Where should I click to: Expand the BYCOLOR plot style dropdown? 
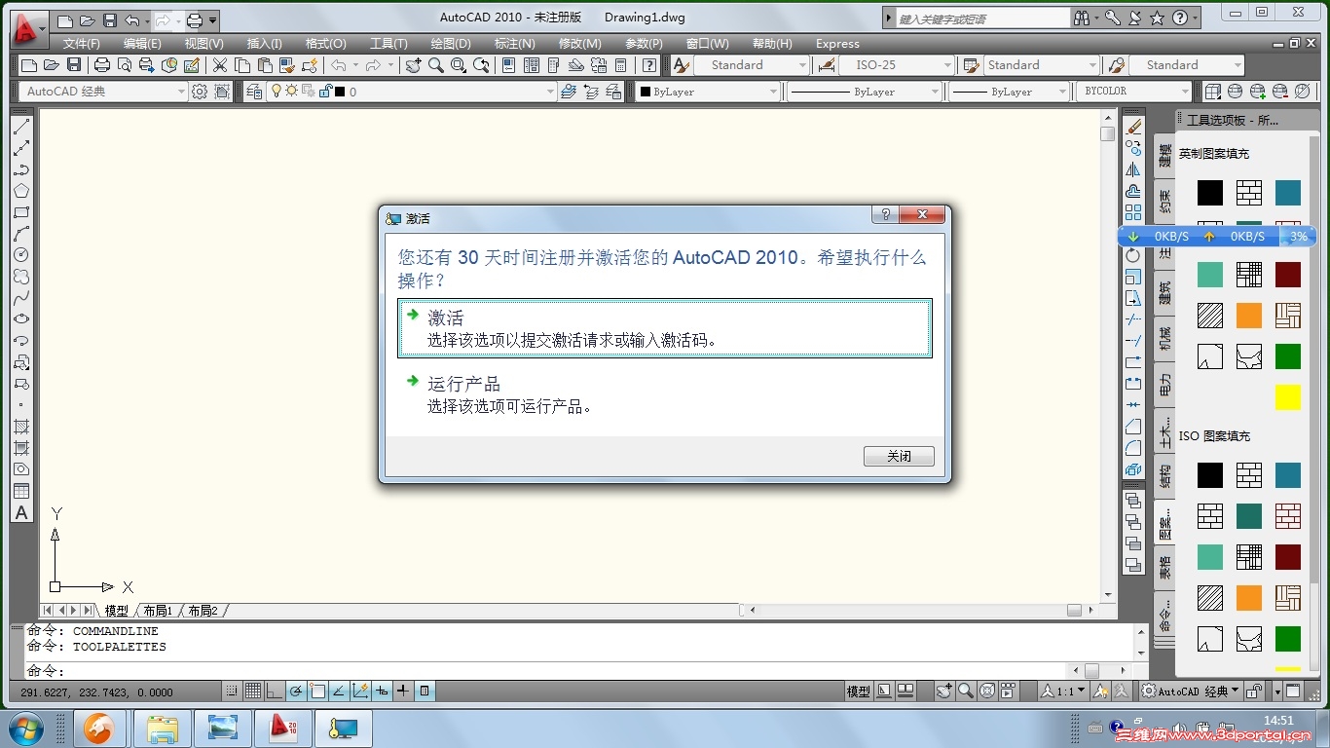tap(1133, 92)
